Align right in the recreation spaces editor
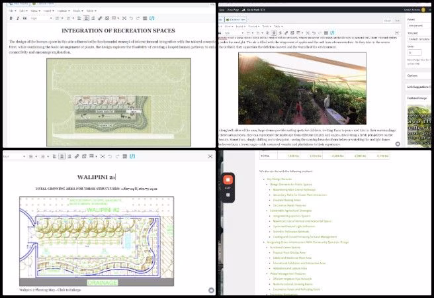This screenshot has width=434, height=298. coord(93,19)
